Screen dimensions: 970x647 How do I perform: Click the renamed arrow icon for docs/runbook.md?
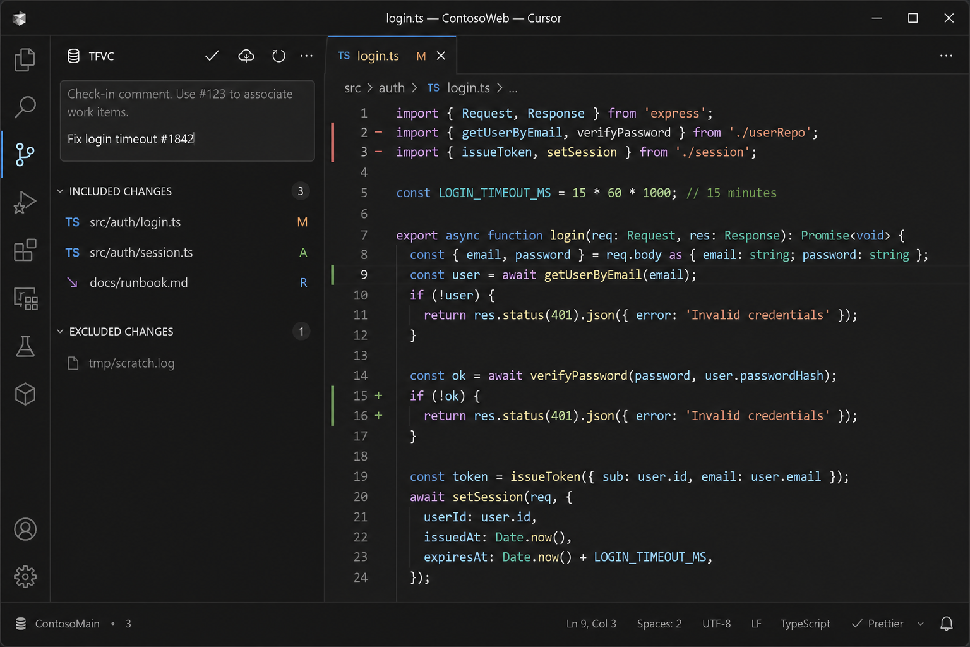tap(73, 283)
